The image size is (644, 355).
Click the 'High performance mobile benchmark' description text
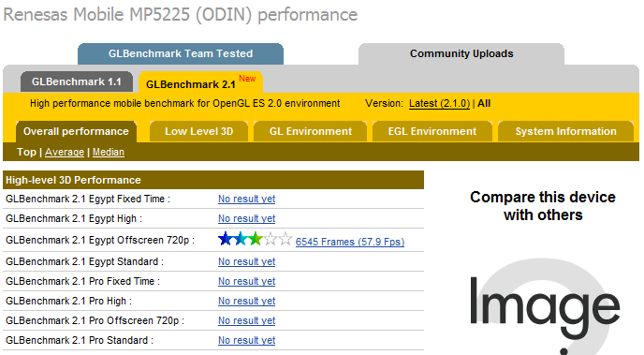click(184, 104)
